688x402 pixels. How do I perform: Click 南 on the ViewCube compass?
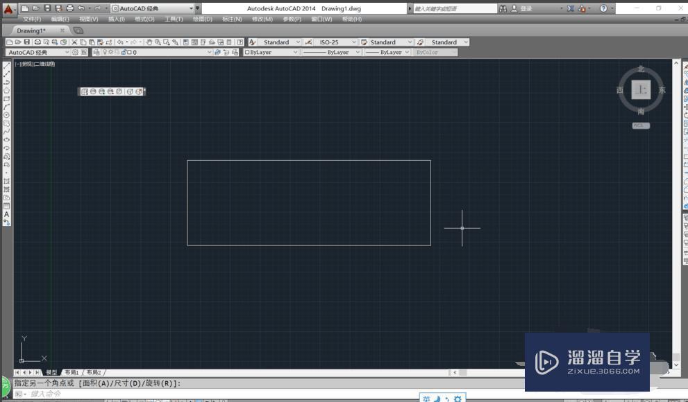[640, 110]
